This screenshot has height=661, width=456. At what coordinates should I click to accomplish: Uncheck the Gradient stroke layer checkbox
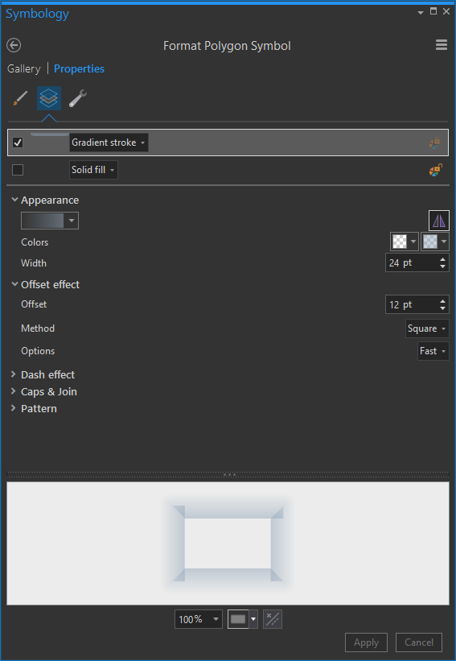(x=18, y=143)
